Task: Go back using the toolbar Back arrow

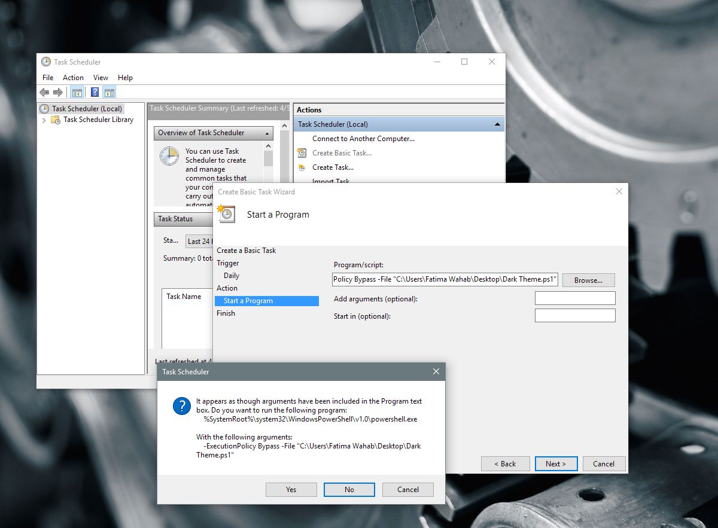Action: pos(44,92)
